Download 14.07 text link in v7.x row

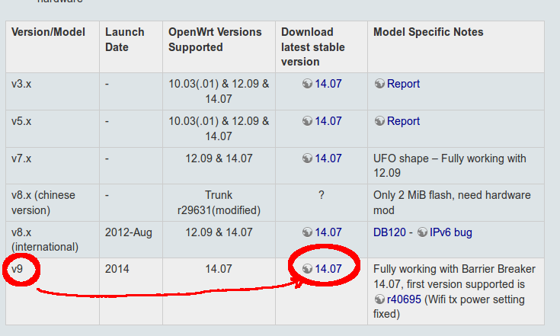pyautogui.click(x=328, y=158)
